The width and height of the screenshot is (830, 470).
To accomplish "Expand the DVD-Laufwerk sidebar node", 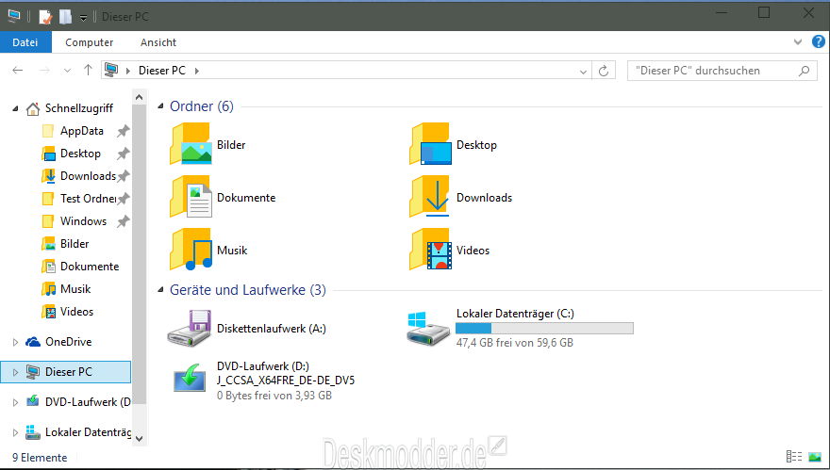I will [15, 403].
